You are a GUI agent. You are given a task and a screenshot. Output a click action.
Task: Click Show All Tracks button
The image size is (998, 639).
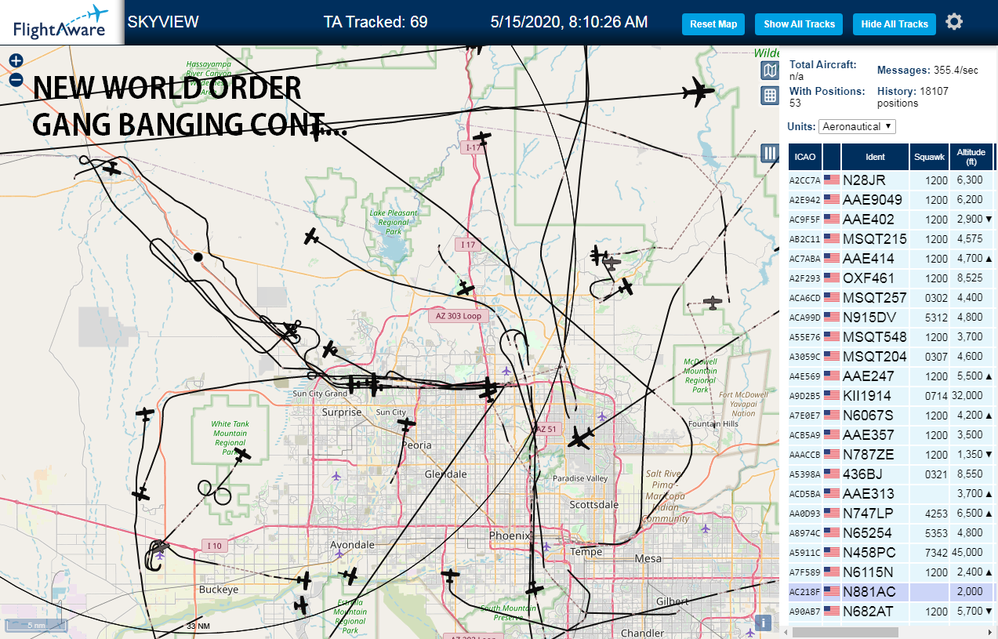799,24
